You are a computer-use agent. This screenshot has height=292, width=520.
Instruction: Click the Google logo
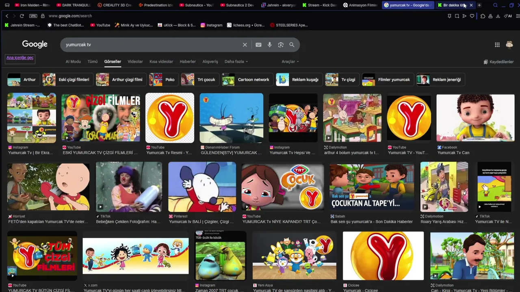click(x=35, y=44)
